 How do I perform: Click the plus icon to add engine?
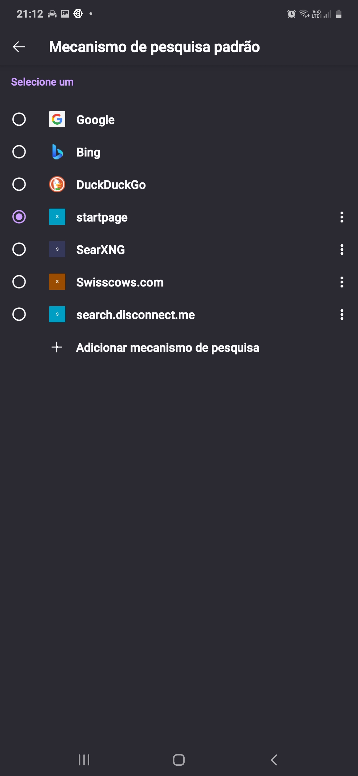coord(57,347)
